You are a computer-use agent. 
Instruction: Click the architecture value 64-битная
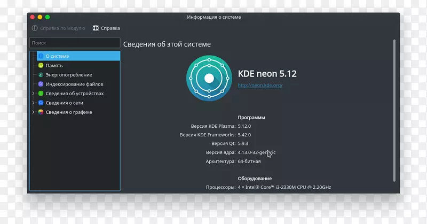[249, 161]
